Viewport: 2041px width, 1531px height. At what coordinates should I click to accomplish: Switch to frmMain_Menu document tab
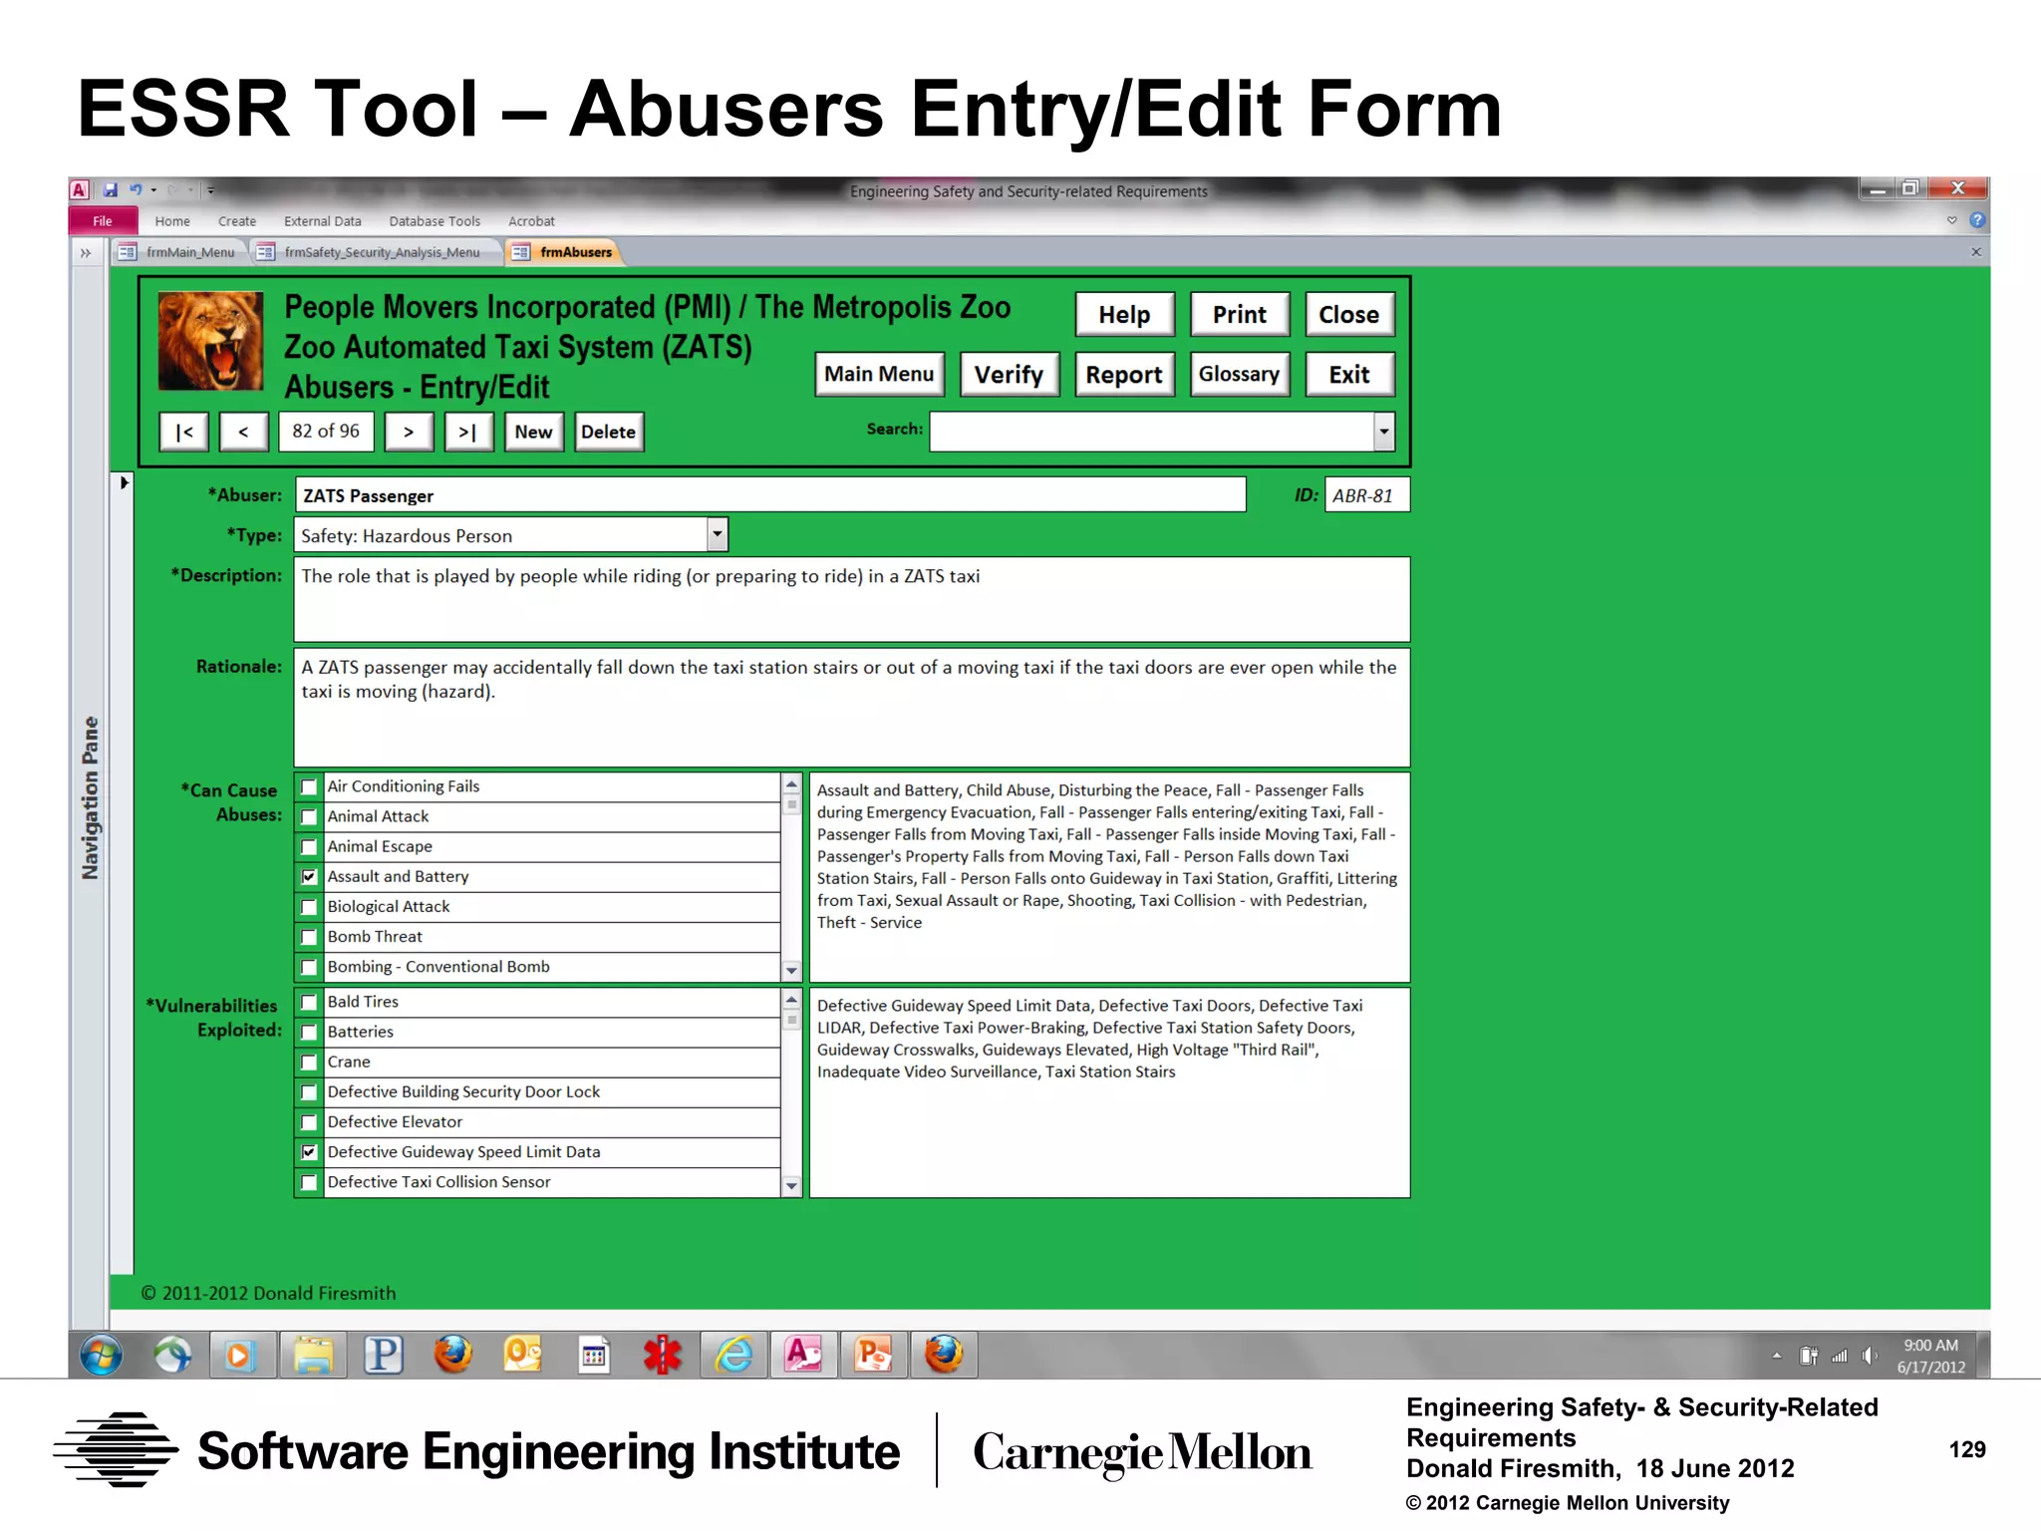coord(179,252)
